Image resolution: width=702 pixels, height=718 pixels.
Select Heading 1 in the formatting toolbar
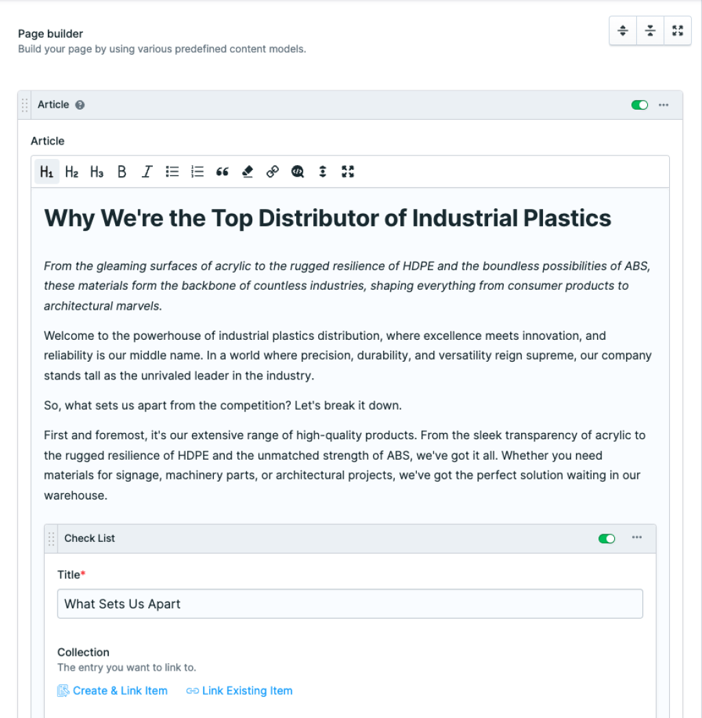pos(47,171)
